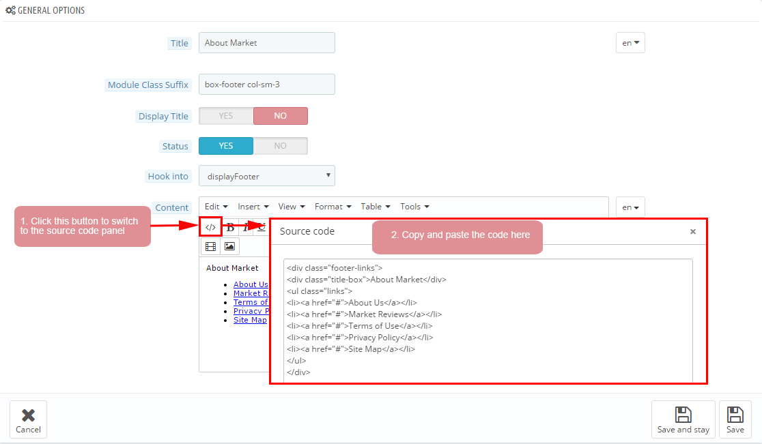Open the Insert menu in editor
Image resolution: width=762 pixels, height=444 pixels.
point(253,207)
